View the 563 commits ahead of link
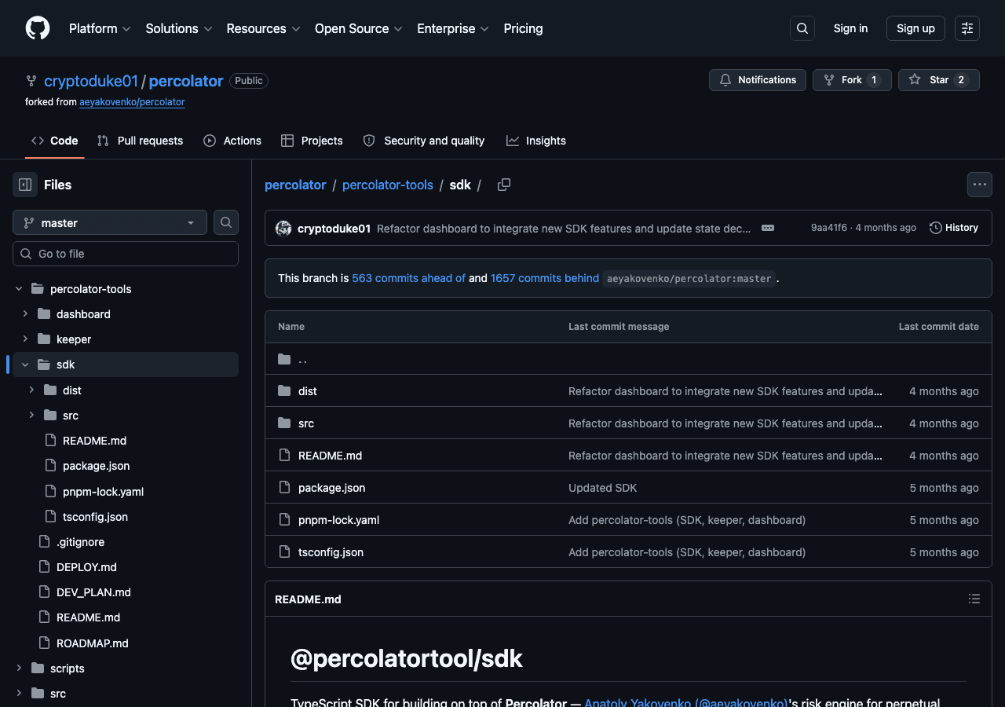1005x707 pixels. 408,278
